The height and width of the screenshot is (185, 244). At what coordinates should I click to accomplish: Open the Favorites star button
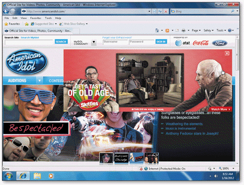(12, 24)
